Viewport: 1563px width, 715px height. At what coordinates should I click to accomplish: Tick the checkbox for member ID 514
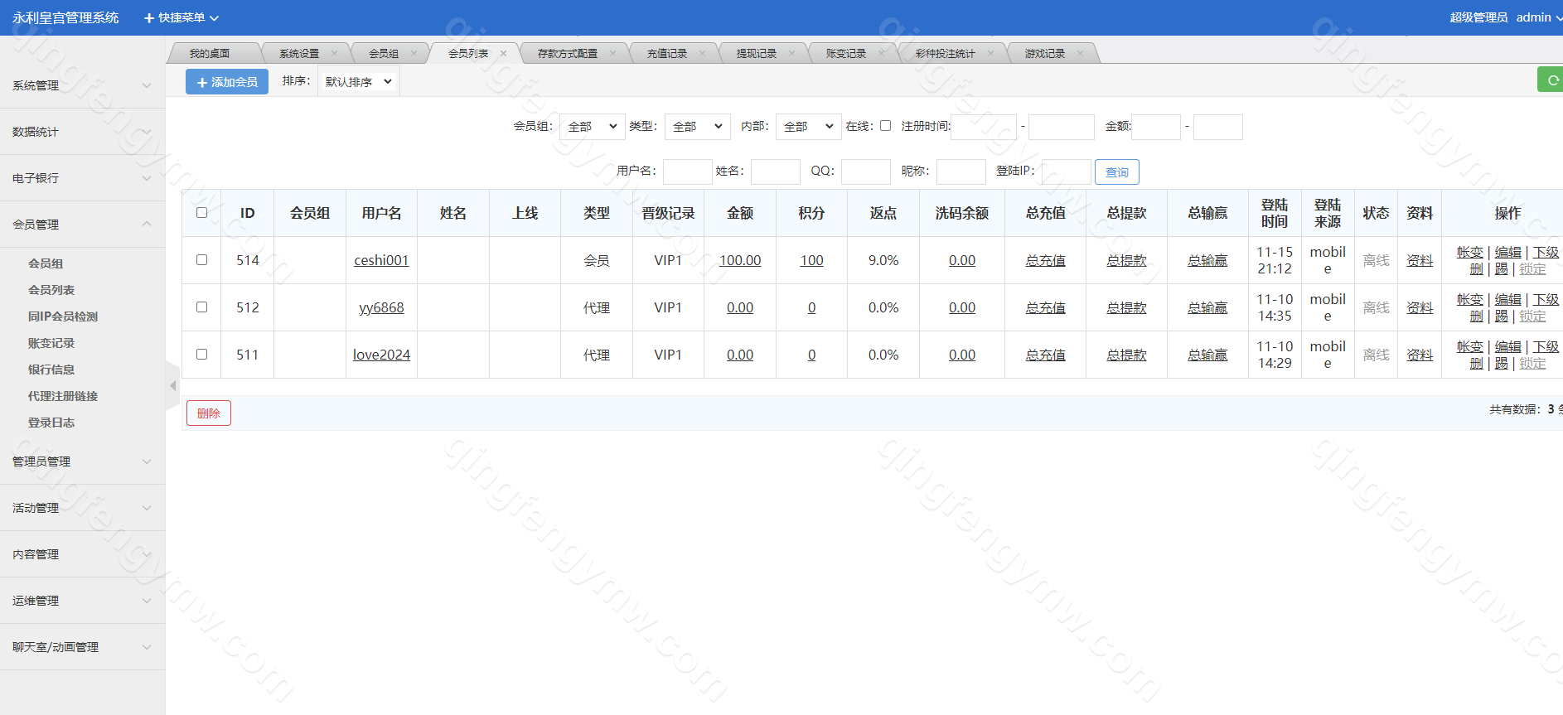(201, 260)
